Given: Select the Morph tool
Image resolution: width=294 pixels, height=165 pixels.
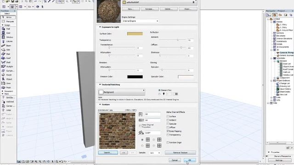Looking at the screenshot, I should (8, 75).
